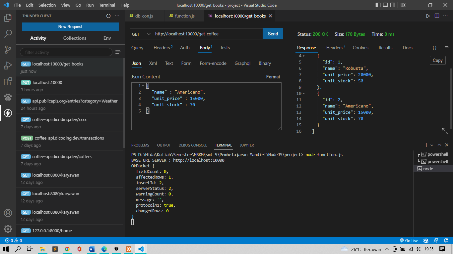Focus the filter activity box
453x254 pixels.
pos(66,52)
